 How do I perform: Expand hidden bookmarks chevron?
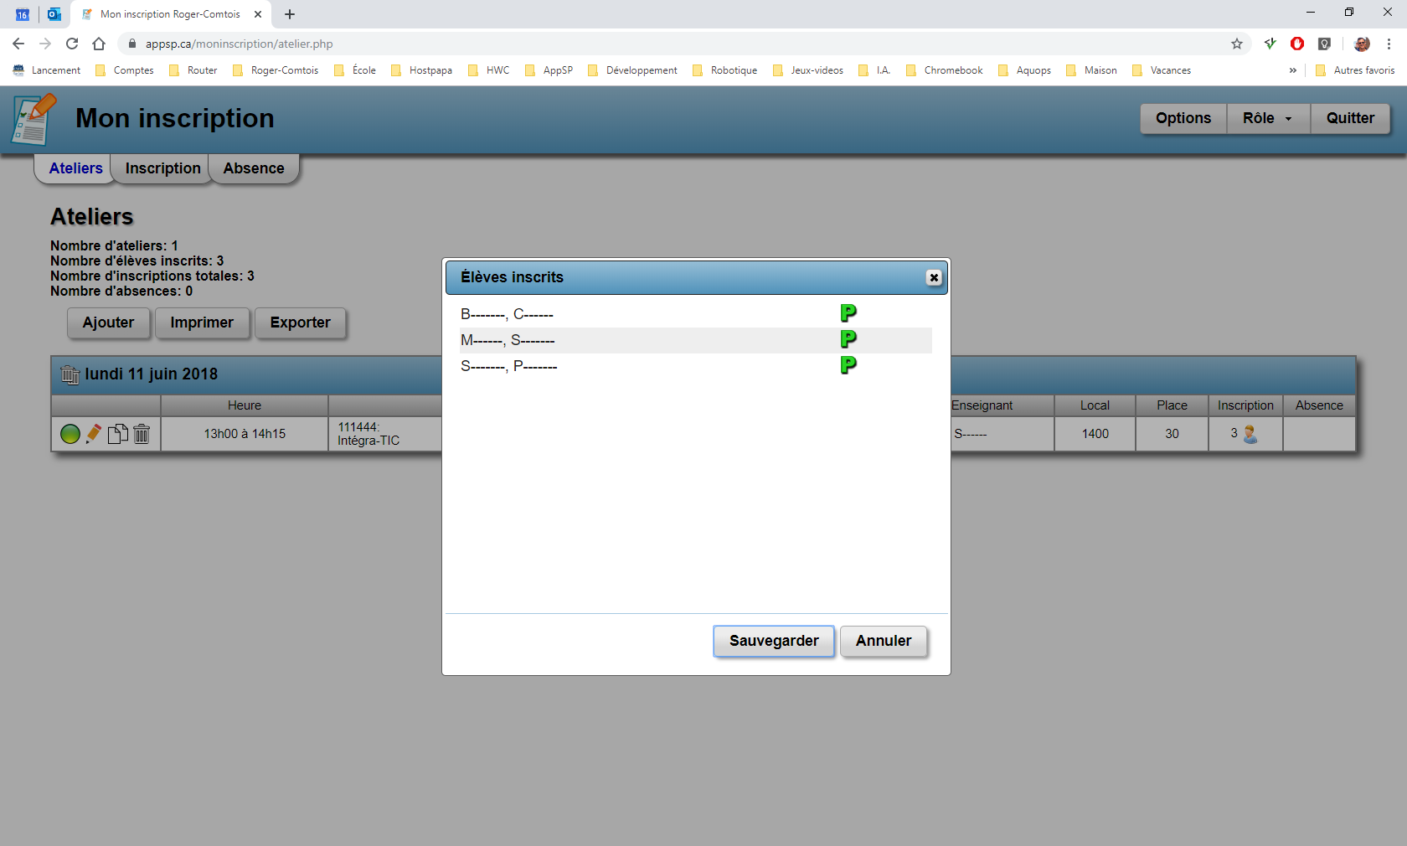tap(1292, 70)
